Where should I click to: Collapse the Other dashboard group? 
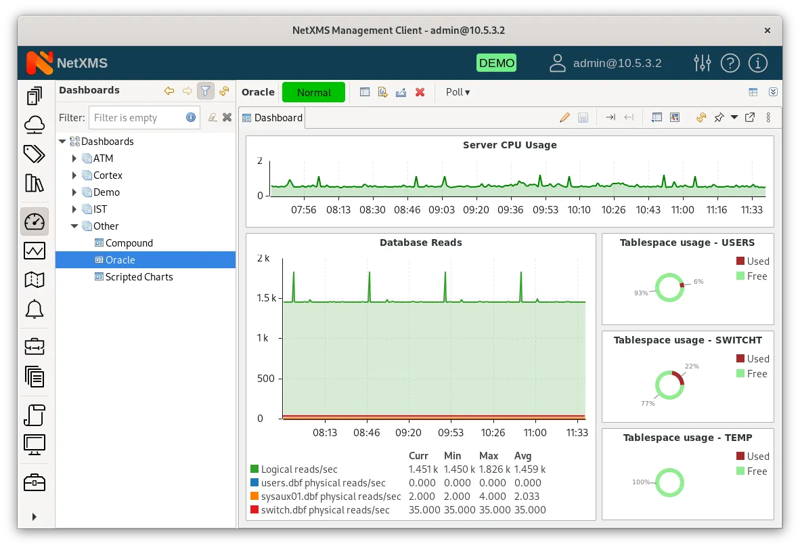point(74,226)
